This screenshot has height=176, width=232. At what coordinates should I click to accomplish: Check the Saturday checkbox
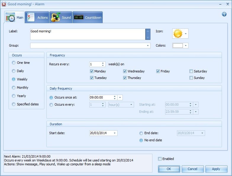click(x=191, y=71)
